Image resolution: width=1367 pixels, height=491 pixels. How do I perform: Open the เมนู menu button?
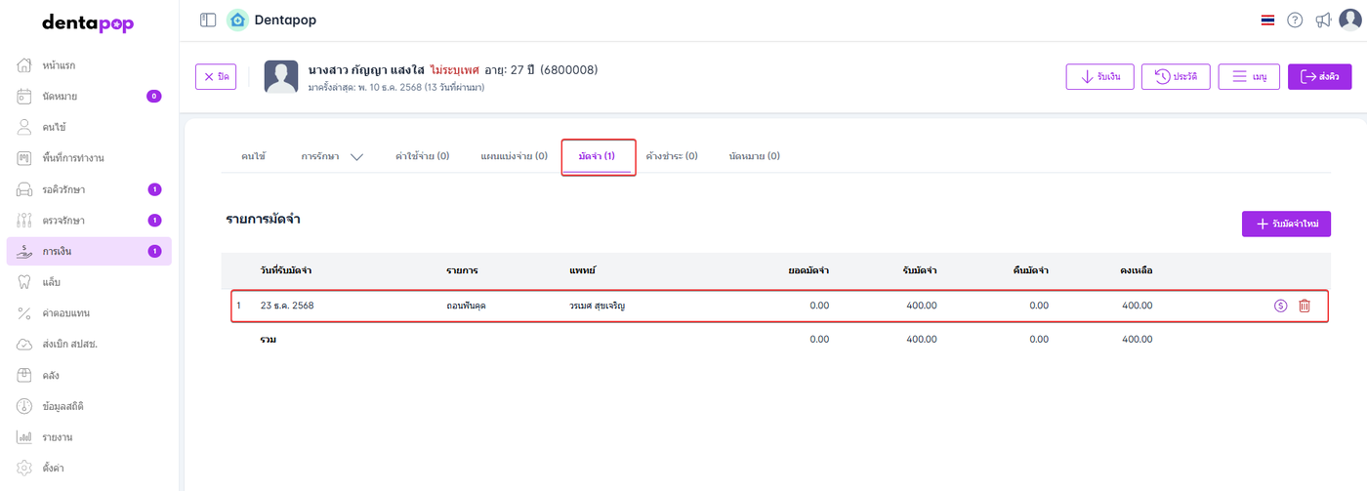click(x=1249, y=76)
